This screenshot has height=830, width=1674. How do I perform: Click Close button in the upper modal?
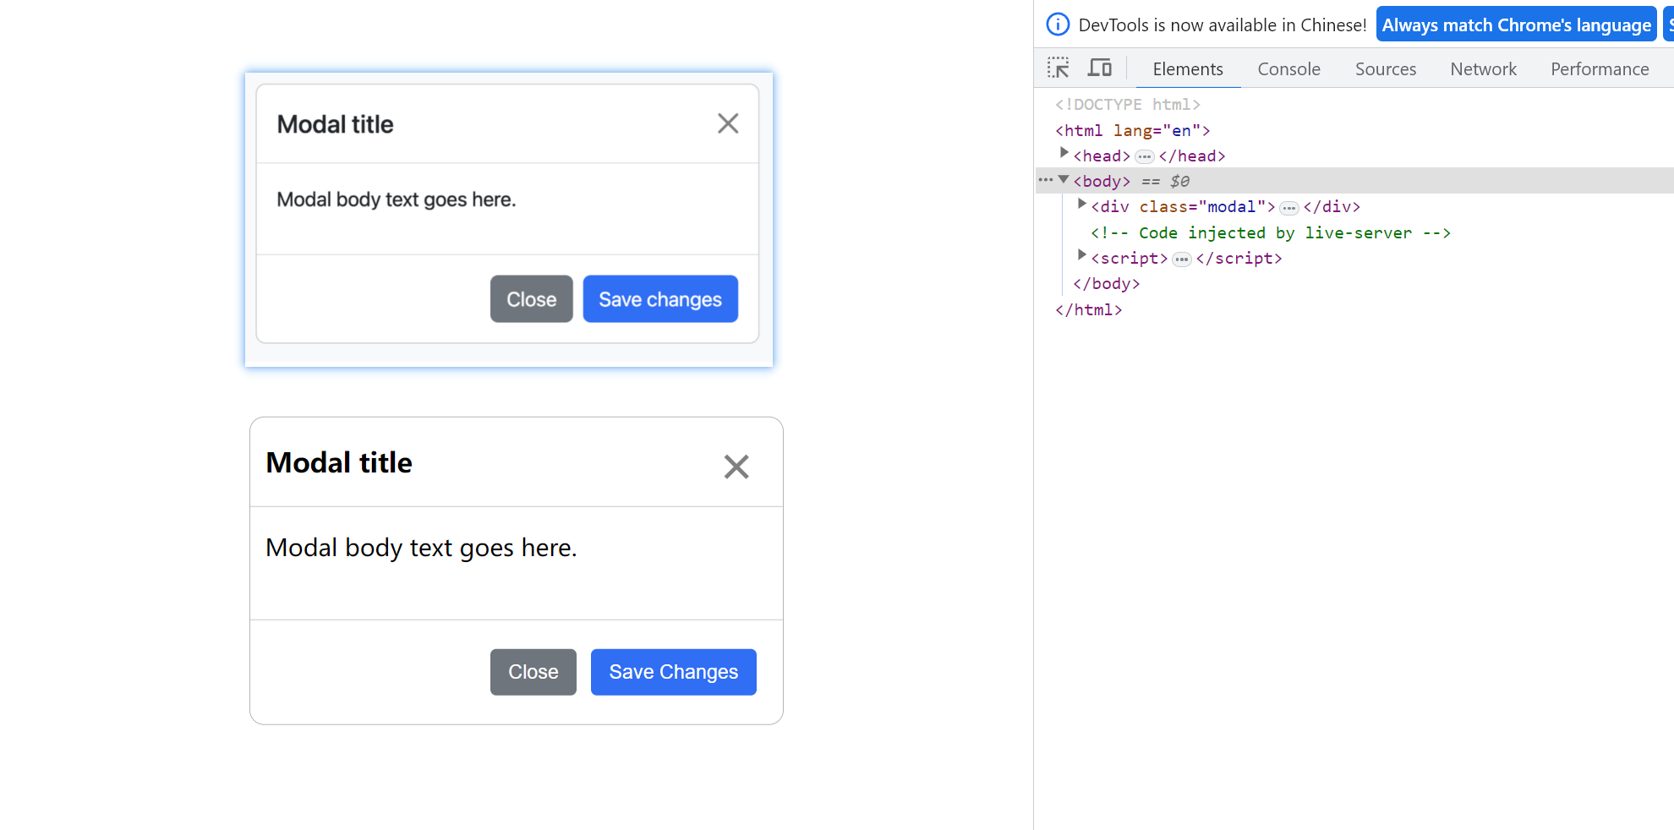(x=531, y=299)
